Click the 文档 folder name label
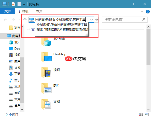151x118 pixels. click(57, 102)
